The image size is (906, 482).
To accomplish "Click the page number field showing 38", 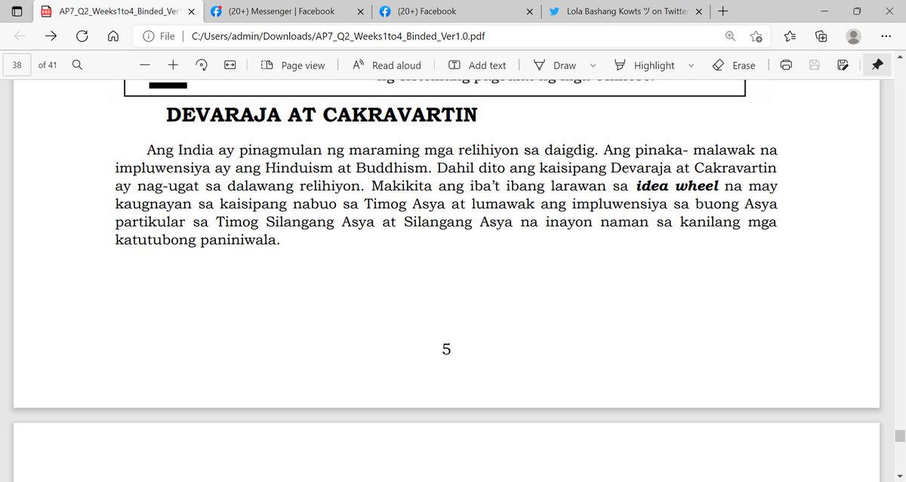I will tap(16, 65).
